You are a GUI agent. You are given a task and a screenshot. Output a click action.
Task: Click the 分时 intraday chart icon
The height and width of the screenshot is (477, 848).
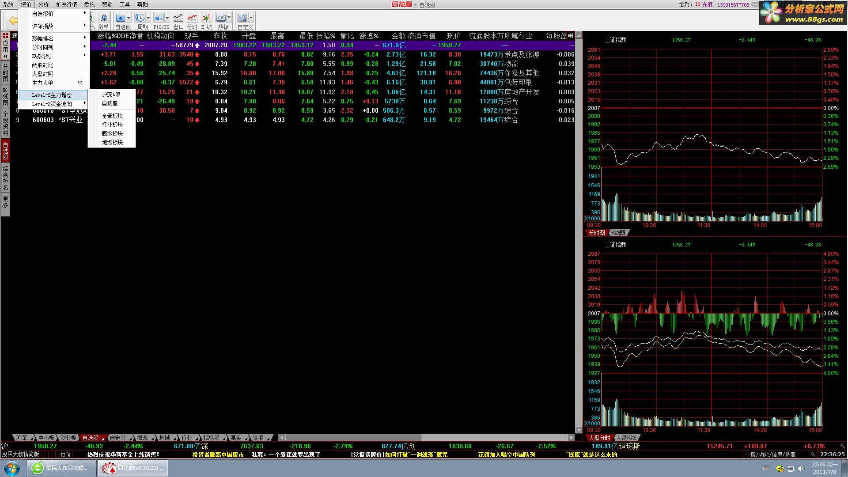point(192,18)
